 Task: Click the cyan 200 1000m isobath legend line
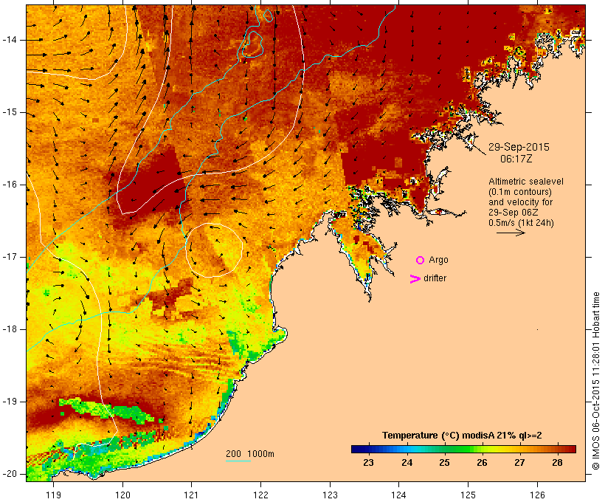click(238, 461)
